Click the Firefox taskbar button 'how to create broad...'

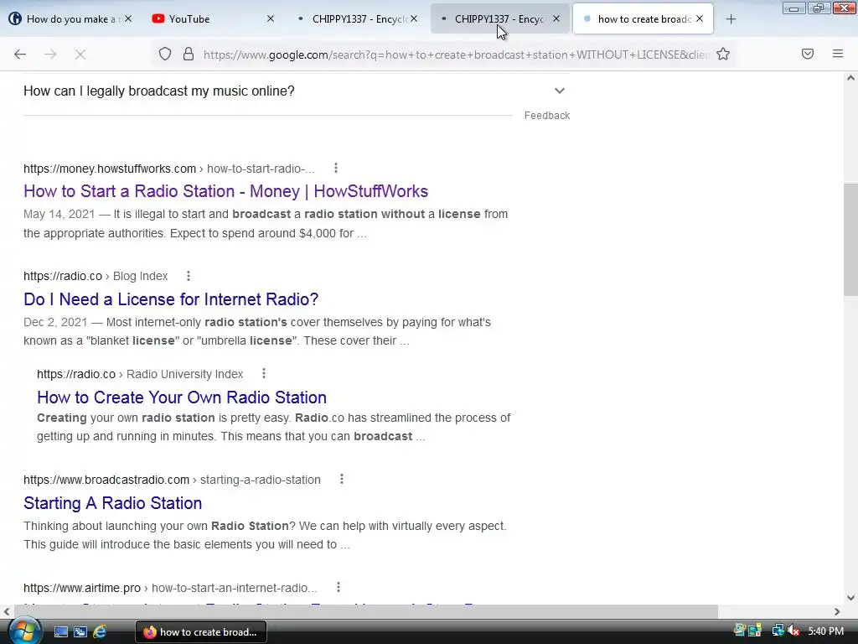pos(201,632)
